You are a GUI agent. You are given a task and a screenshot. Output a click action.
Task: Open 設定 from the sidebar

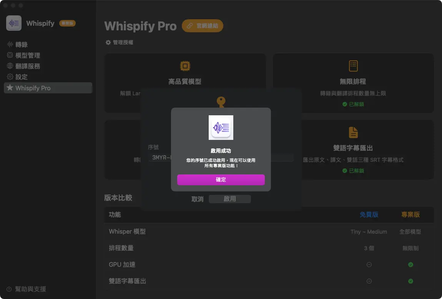click(x=22, y=77)
